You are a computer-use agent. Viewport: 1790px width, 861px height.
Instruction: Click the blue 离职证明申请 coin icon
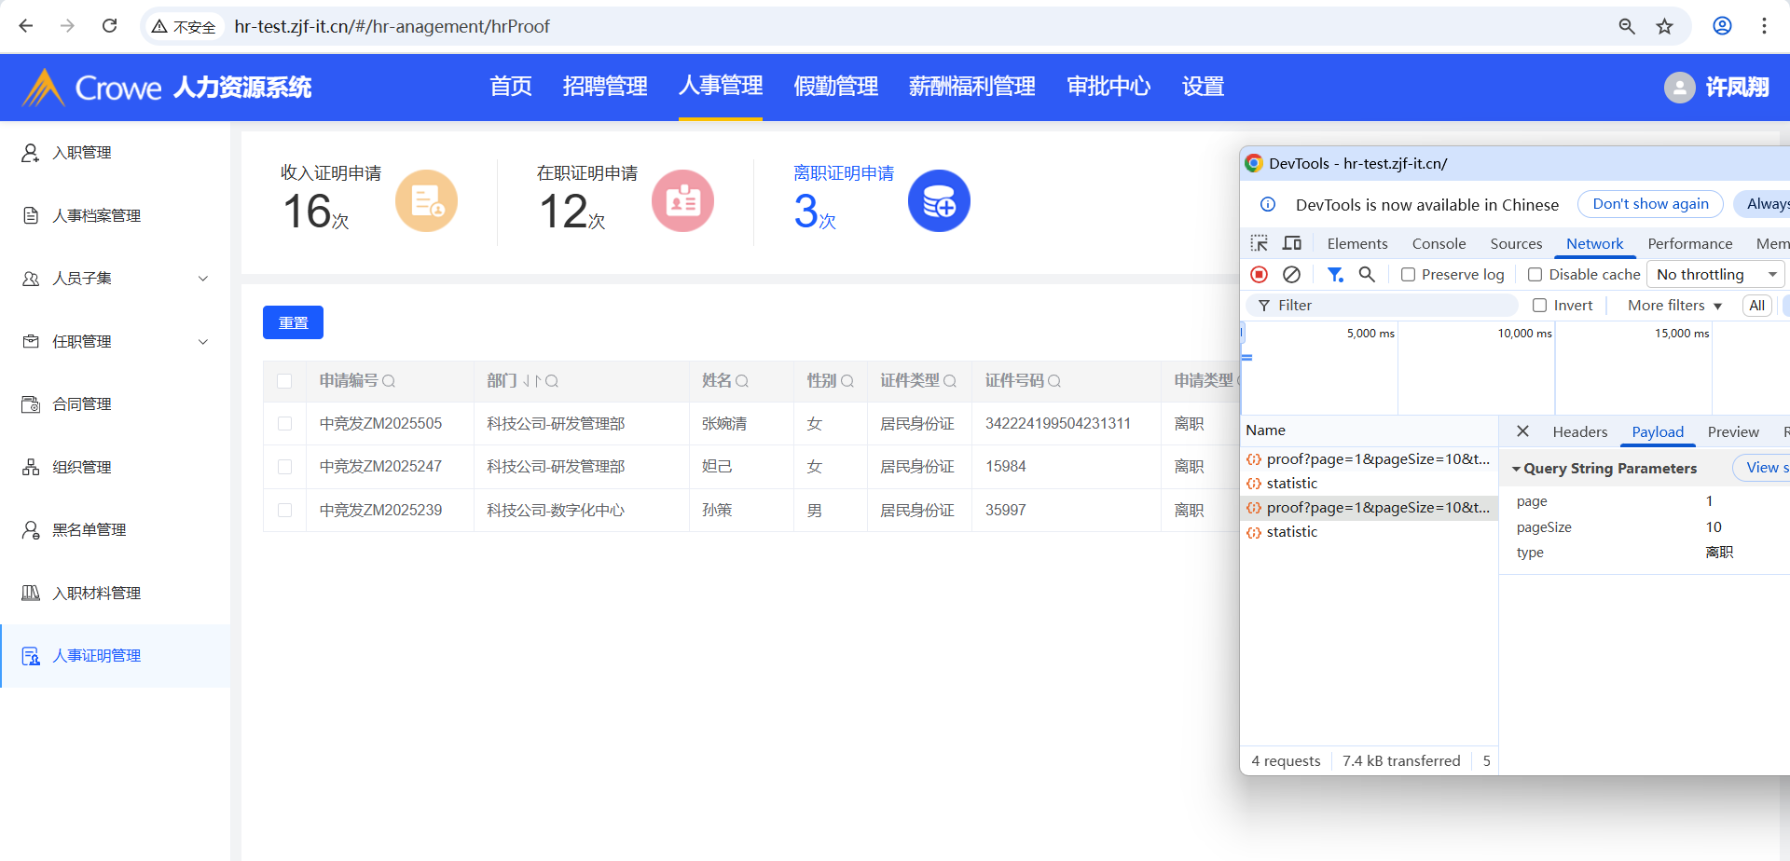[x=939, y=201]
